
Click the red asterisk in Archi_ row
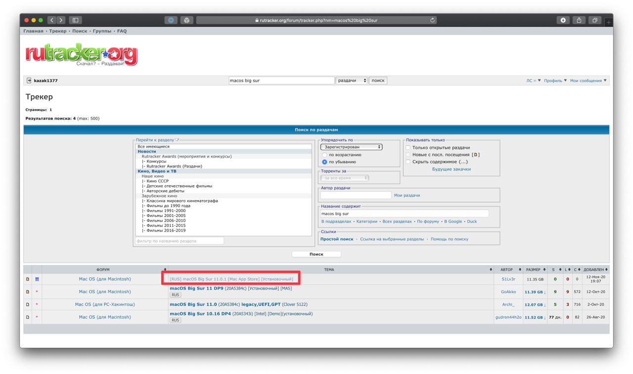[x=37, y=305]
